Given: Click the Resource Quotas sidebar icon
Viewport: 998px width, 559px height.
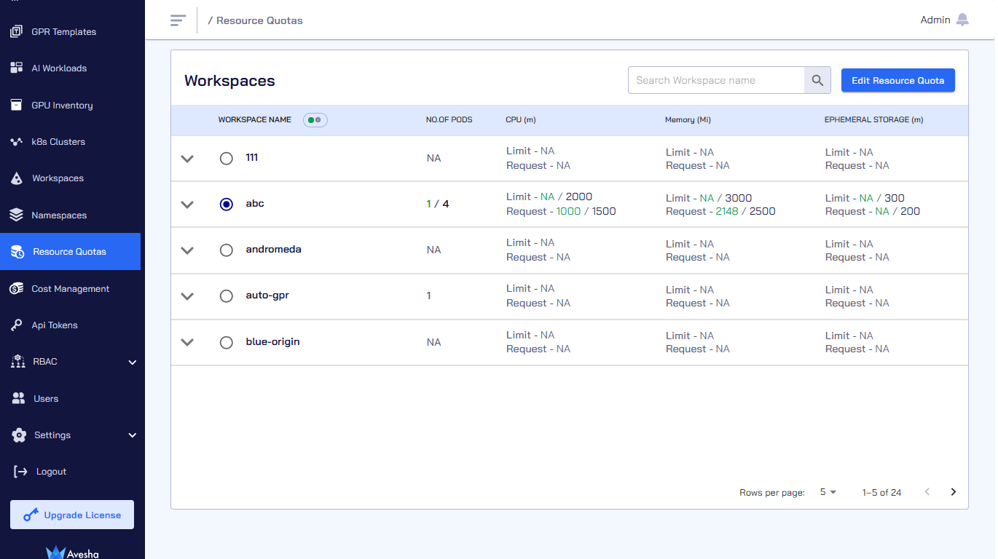Looking at the screenshot, I should pyautogui.click(x=17, y=252).
